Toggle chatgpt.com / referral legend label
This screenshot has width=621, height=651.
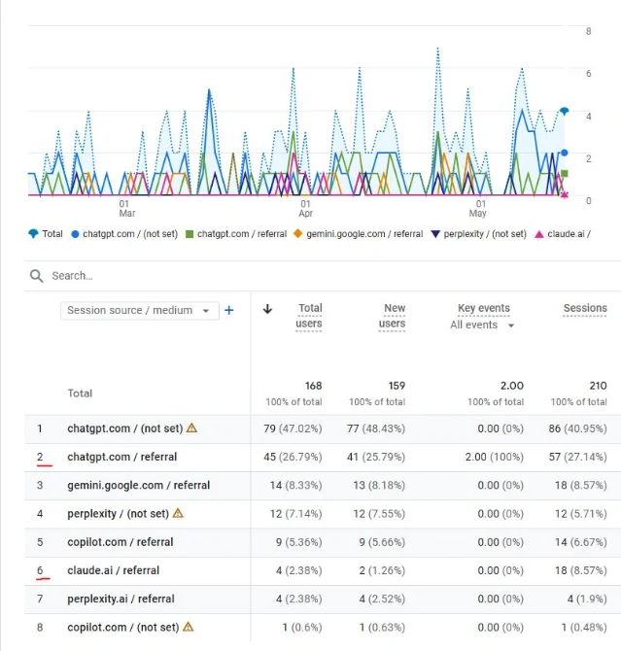[242, 234]
